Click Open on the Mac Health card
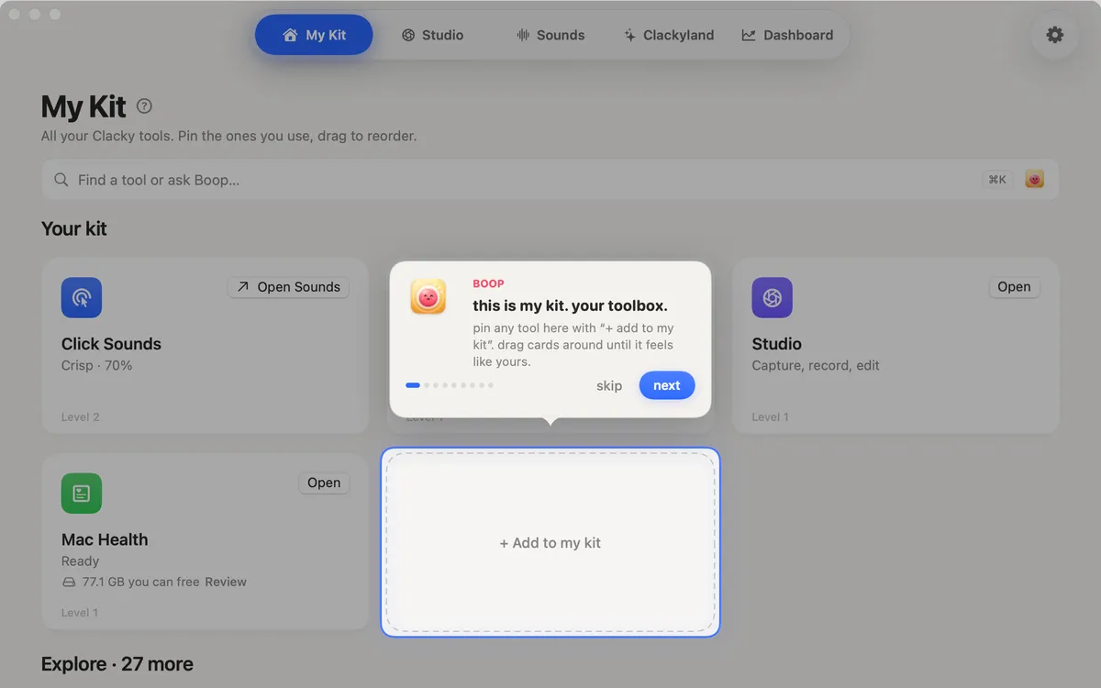The width and height of the screenshot is (1101, 688). coord(324,483)
